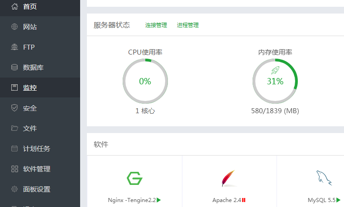Click the CPU usage 0% gauge
This screenshot has height=207, width=344.
coord(145,81)
